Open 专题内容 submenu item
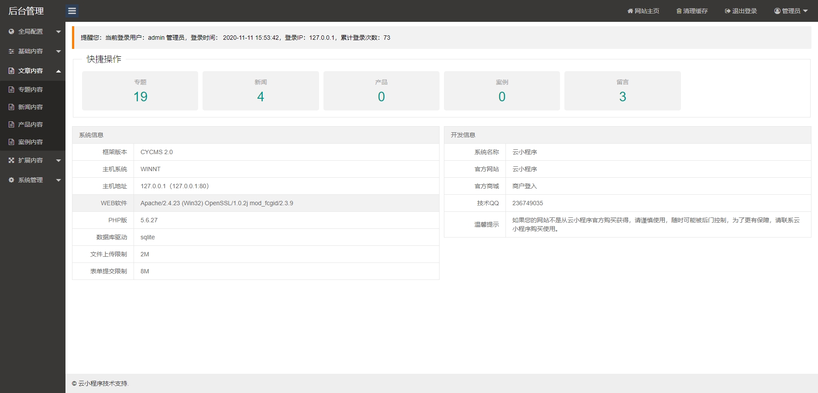This screenshot has width=818, height=393. pos(33,90)
